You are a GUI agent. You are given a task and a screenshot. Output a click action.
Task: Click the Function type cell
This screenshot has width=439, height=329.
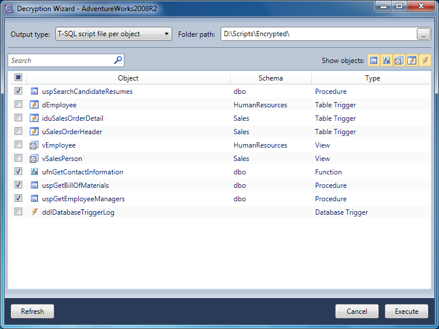pyautogui.click(x=329, y=172)
